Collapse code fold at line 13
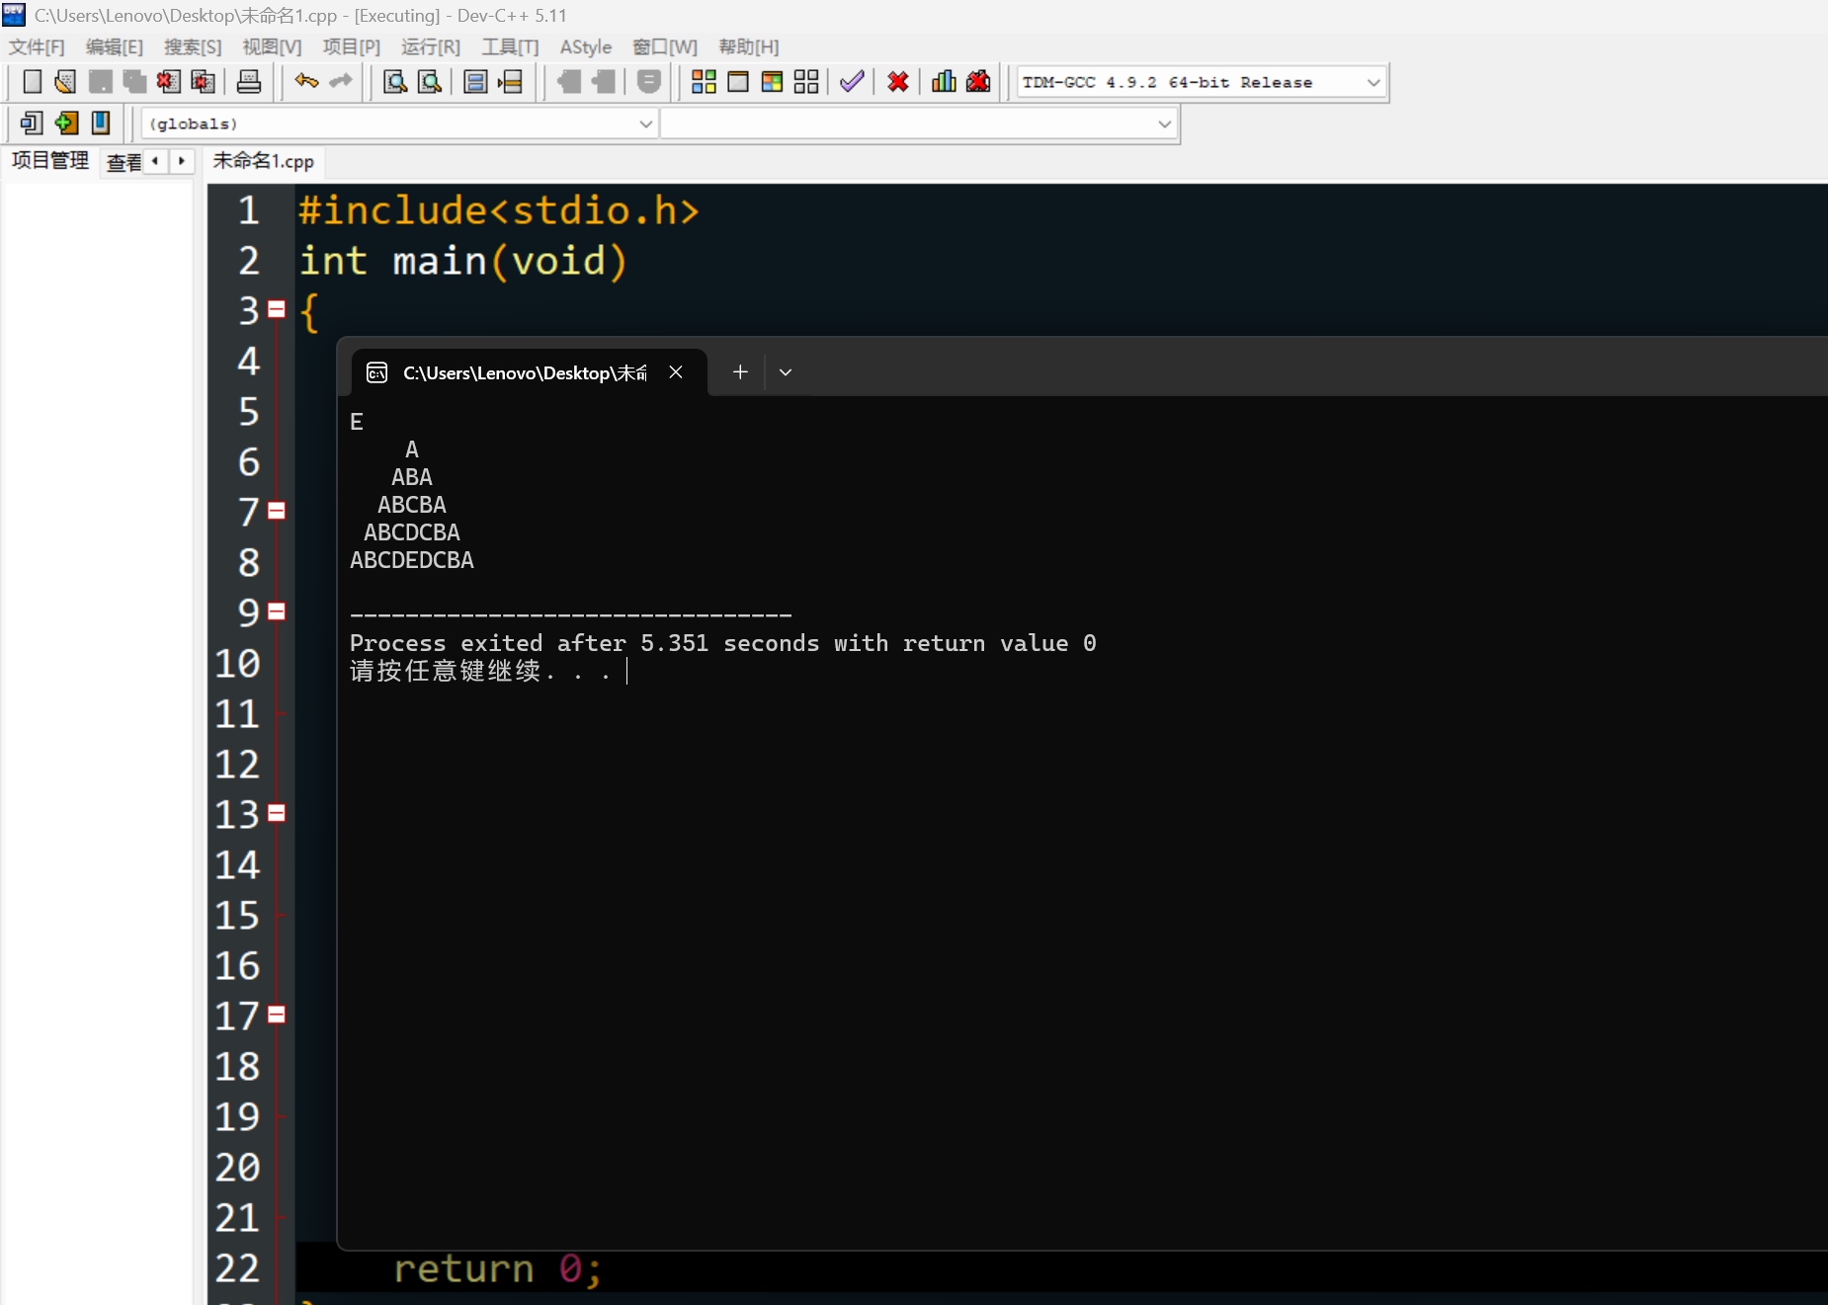 (277, 814)
